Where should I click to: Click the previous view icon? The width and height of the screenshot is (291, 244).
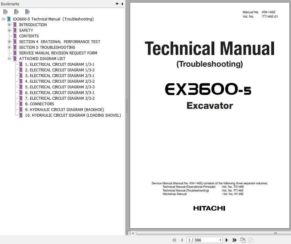(243, 240)
